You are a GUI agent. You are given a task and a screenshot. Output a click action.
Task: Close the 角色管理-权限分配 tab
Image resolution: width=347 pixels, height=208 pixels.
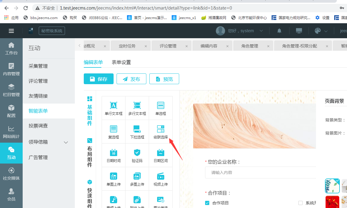tap(327, 46)
